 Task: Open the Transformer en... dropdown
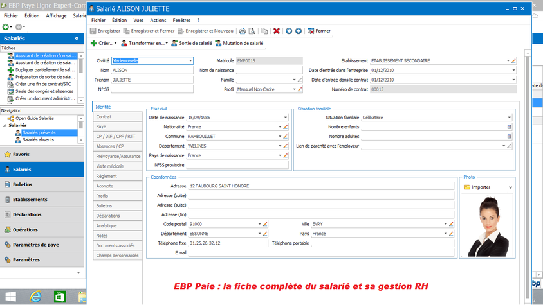coord(144,43)
